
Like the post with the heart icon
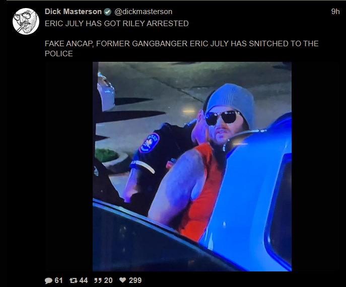[x=123, y=280]
